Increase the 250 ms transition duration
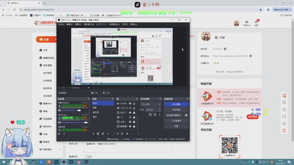Image resolution: width=294 pixels, height=165 pixels. [159, 109]
